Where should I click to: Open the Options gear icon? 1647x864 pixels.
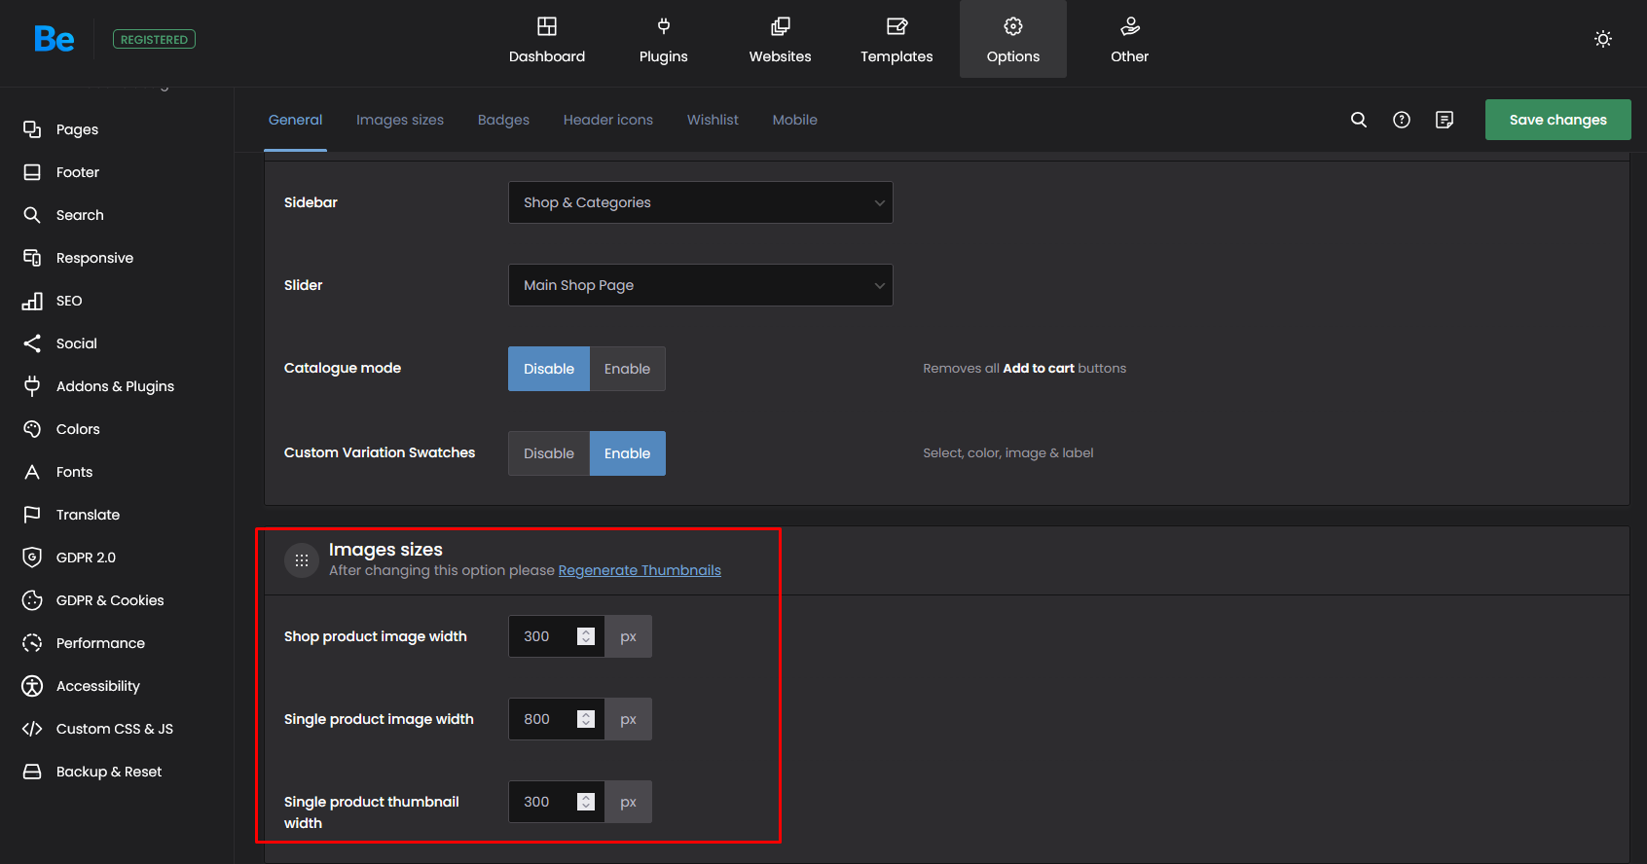tap(1013, 26)
